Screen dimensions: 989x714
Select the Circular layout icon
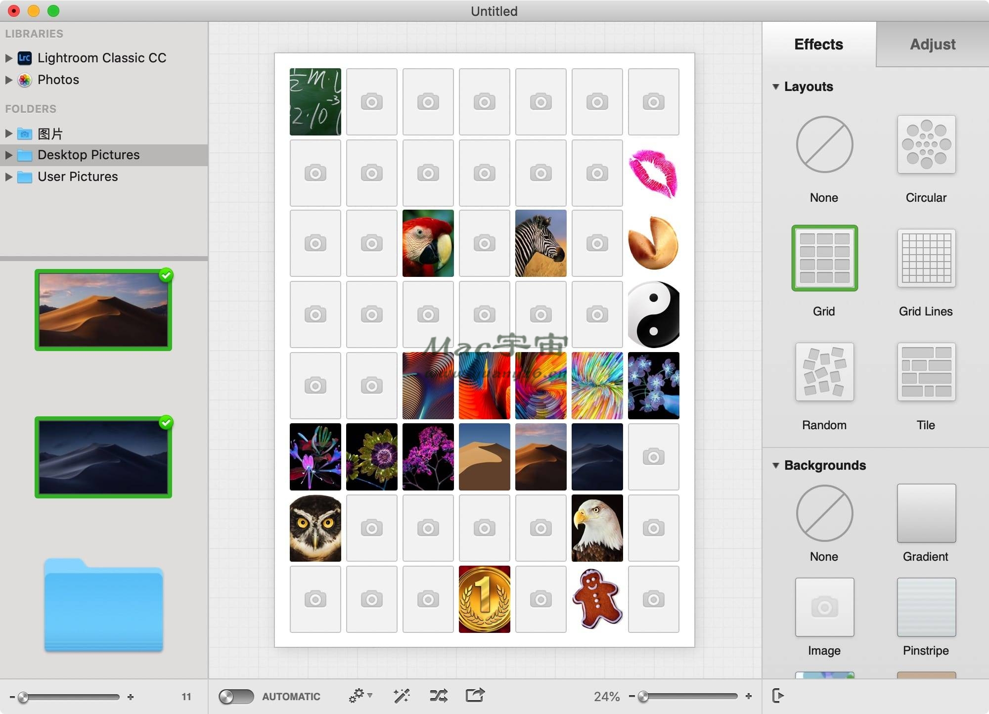click(x=926, y=144)
